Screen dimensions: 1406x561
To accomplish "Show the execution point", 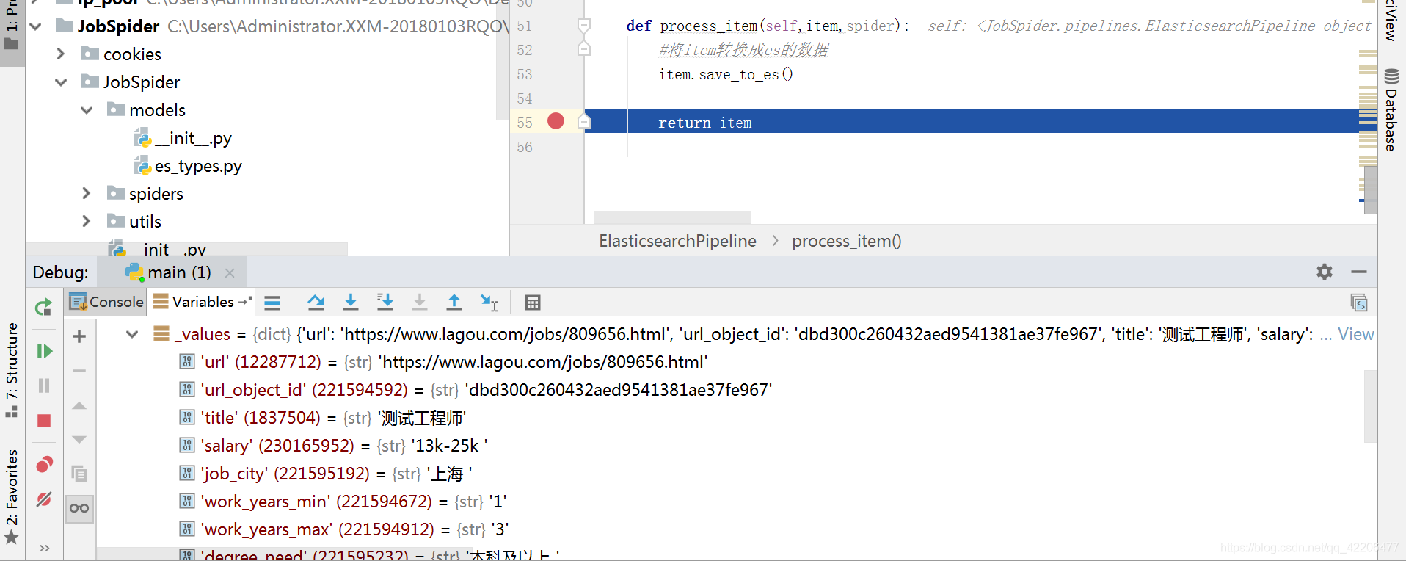I will tap(272, 303).
